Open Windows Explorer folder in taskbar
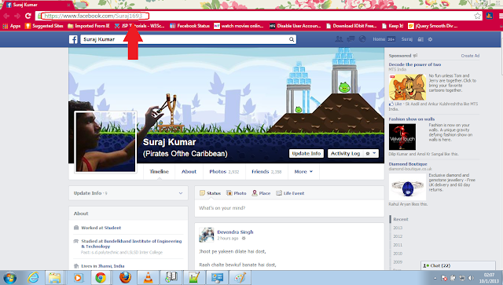 pos(55,278)
